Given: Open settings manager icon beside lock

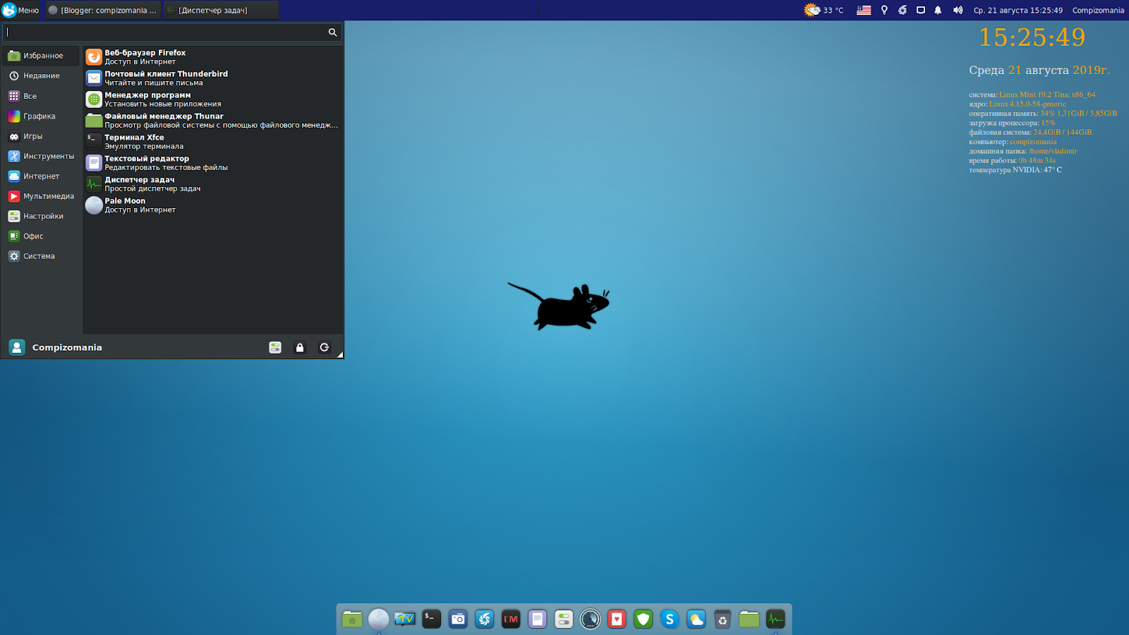Looking at the screenshot, I should click(x=275, y=347).
